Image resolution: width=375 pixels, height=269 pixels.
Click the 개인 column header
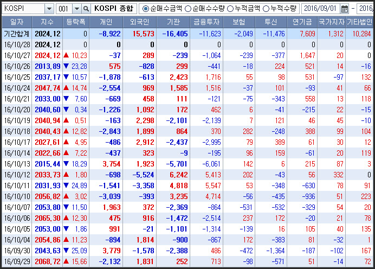[106, 22]
